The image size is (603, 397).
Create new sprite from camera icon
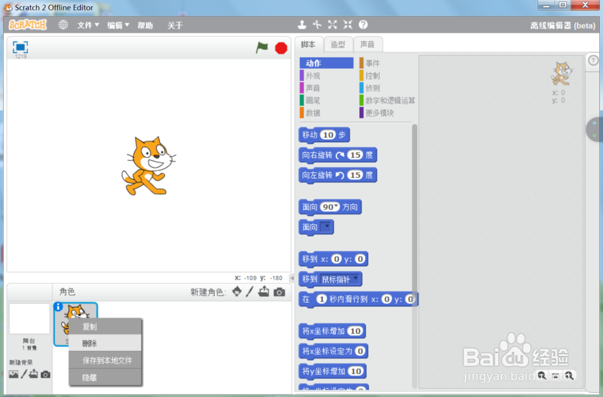click(x=280, y=292)
